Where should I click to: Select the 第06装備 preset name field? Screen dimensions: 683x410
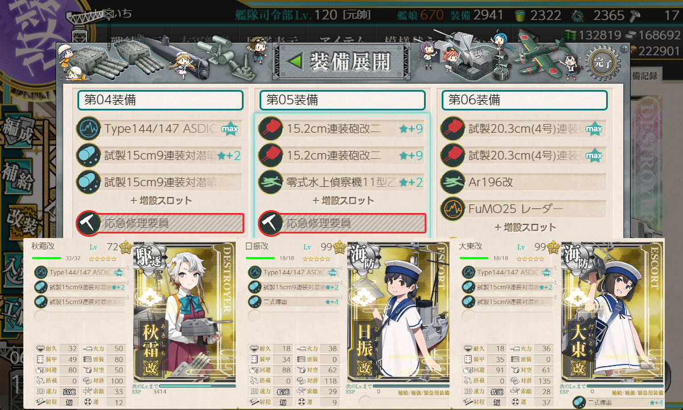(x=525, y=100)
